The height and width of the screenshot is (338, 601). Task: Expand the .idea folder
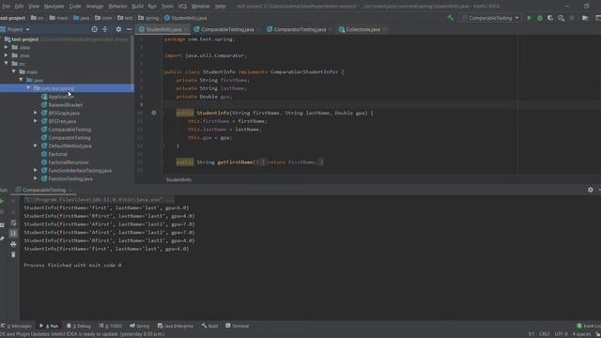[6, 47]
